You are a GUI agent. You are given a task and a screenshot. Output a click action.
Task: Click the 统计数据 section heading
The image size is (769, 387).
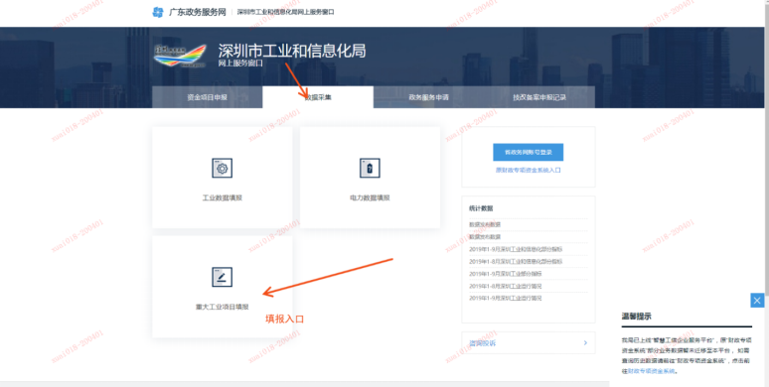click(481, 208)
